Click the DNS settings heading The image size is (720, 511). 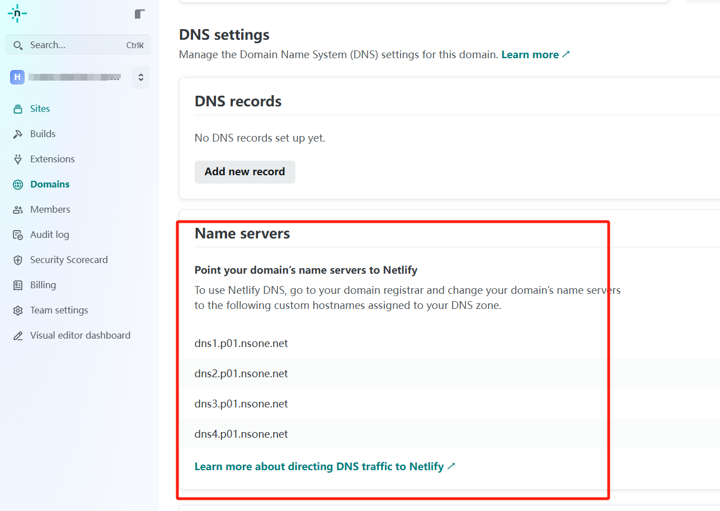click(x=224, y=35)
